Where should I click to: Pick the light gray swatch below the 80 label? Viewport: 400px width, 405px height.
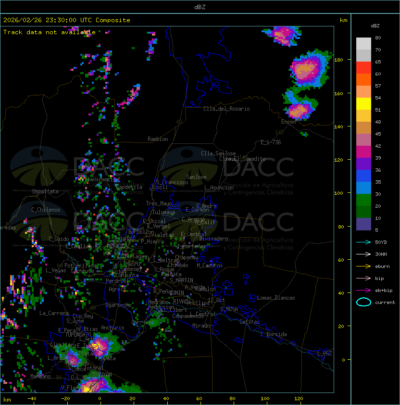tap(363, 43)
